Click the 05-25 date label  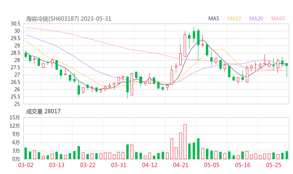click(x=274, y=165)
